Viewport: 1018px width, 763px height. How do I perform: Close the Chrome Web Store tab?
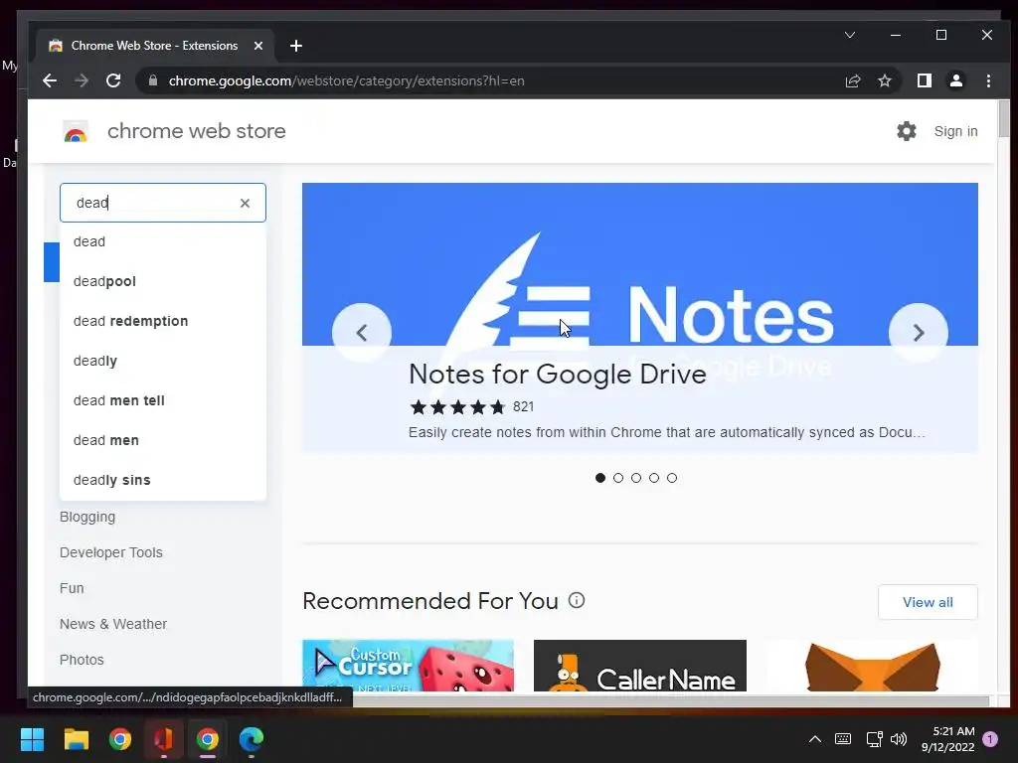tap(257, 46)
